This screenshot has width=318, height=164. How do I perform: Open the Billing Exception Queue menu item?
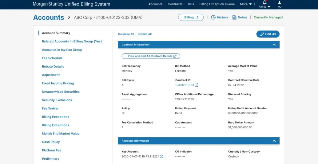tap(217, 4)
